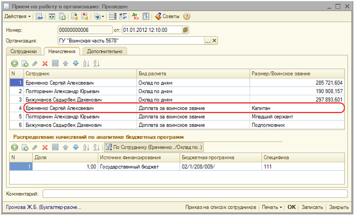The height and width of the screenshot is (215, 354).
Task: Open organization selection with ellipsis button
Action: [207, 41]
